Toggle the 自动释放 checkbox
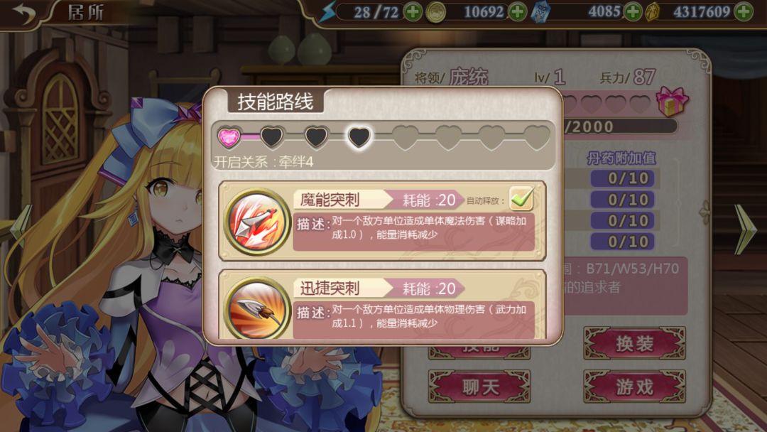Image resolution: width=767 pixels, height=432 pixels. pos(521,199)
